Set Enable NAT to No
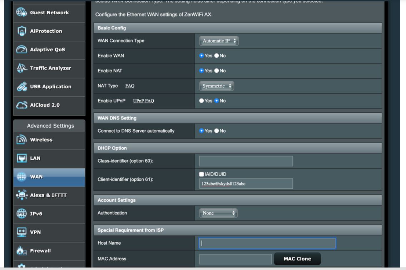The width and height of the screenshot is (406, 270). pos(217,71)
